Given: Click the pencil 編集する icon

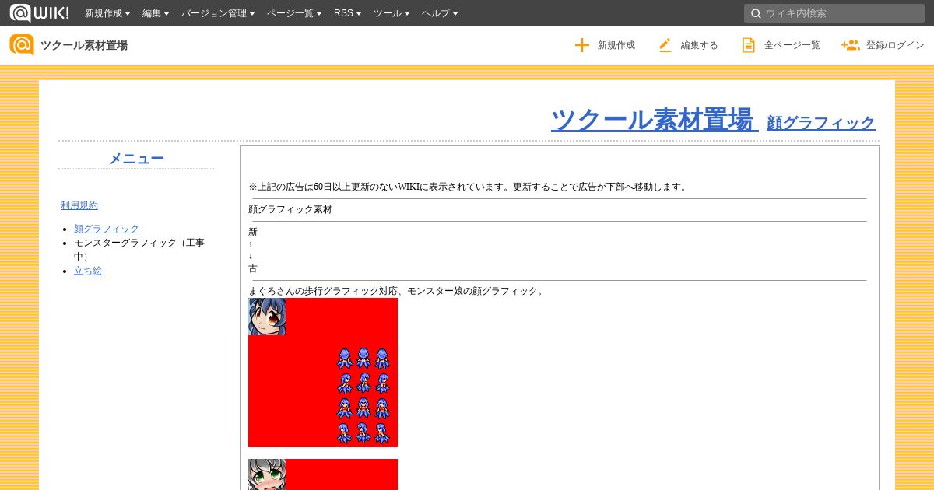Looking at the screenshot, I should click(665, 45).
